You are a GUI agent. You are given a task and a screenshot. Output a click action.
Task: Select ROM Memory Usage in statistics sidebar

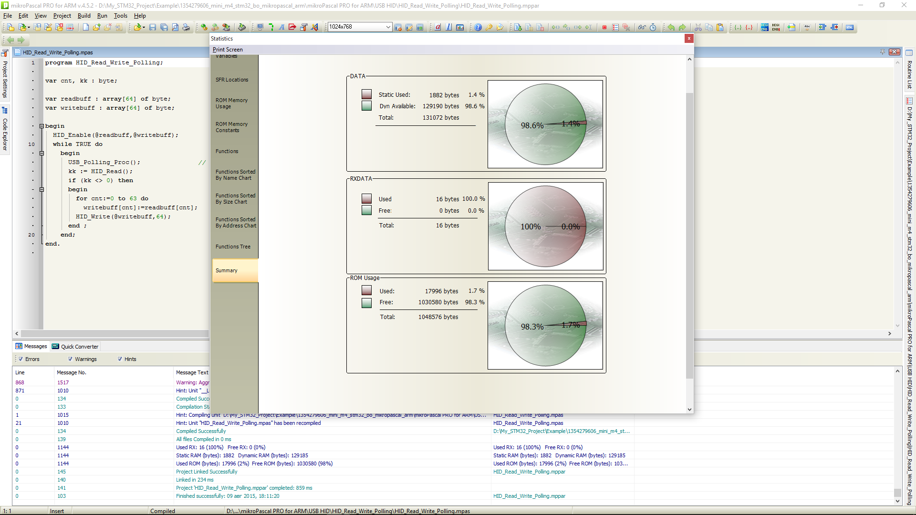pyautogui.click(x=231, y=103)
